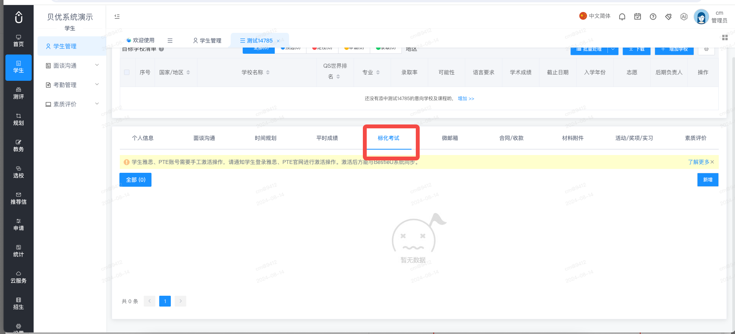Image resolution: width=735 pixels, height=334 pixels.
Task: Expand the 面谈沟通 sidebar submenu
Action: [72, 65]
